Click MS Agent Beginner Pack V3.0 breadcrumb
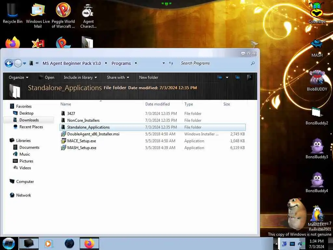This screenshot has width=333, height=250. [72, 63]
